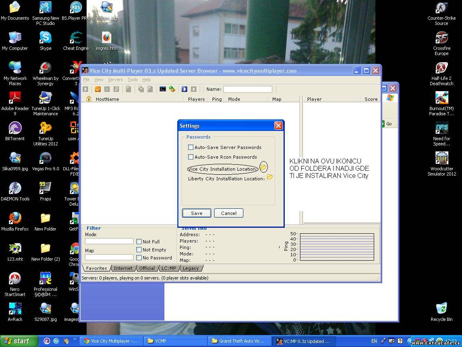Select the Vegas Pro 9.0 desktop icon
The width and height of the screenshot is (462, 347).
point(45,161)
